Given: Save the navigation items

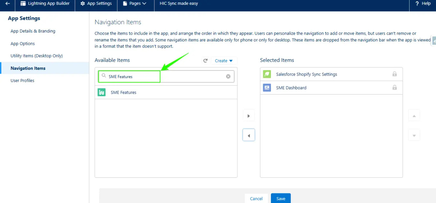Looking at the screenshot, I should (x=281, y=199).
